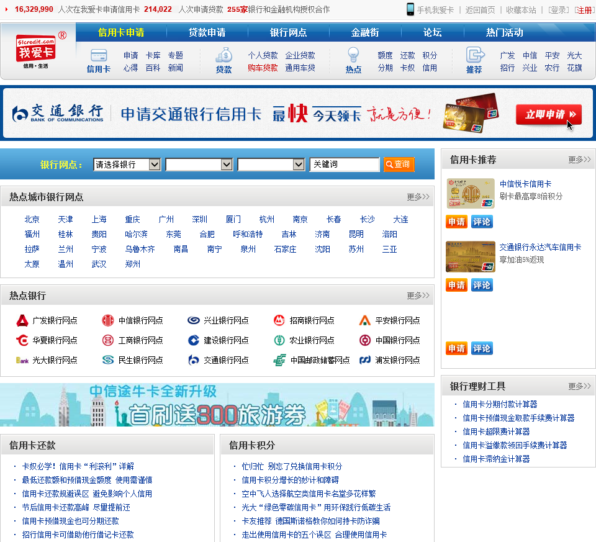Select the 热门活动 navigation tab
The width and height of the screenshot is (596, 542).
point(505,33)
